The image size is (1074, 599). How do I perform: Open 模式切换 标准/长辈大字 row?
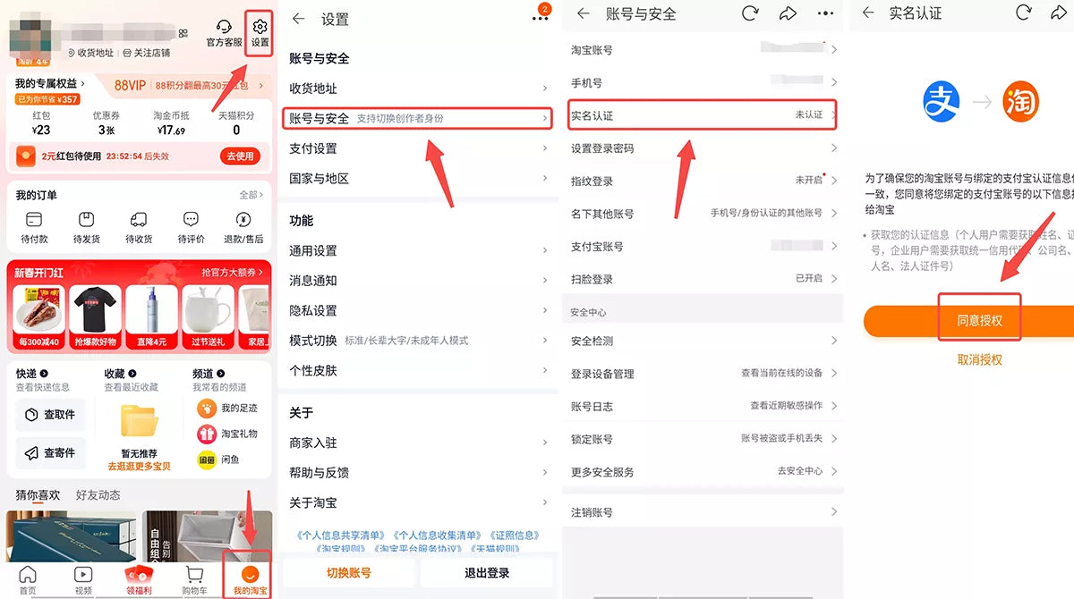coord(418,341)
